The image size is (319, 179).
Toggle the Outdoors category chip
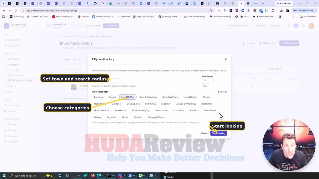click(x=117, y=104)
